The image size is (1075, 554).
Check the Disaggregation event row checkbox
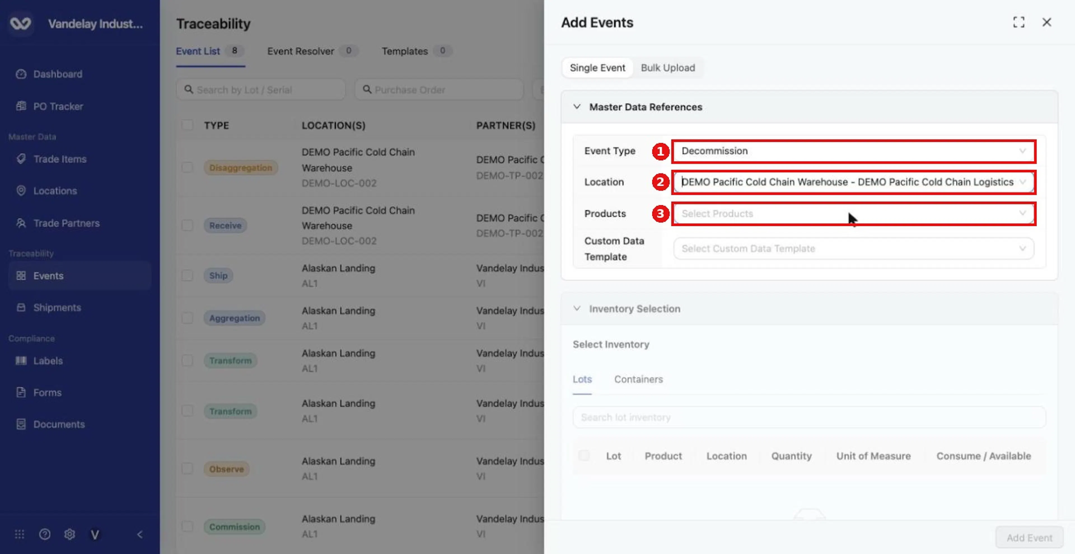(x=187, y=167)
